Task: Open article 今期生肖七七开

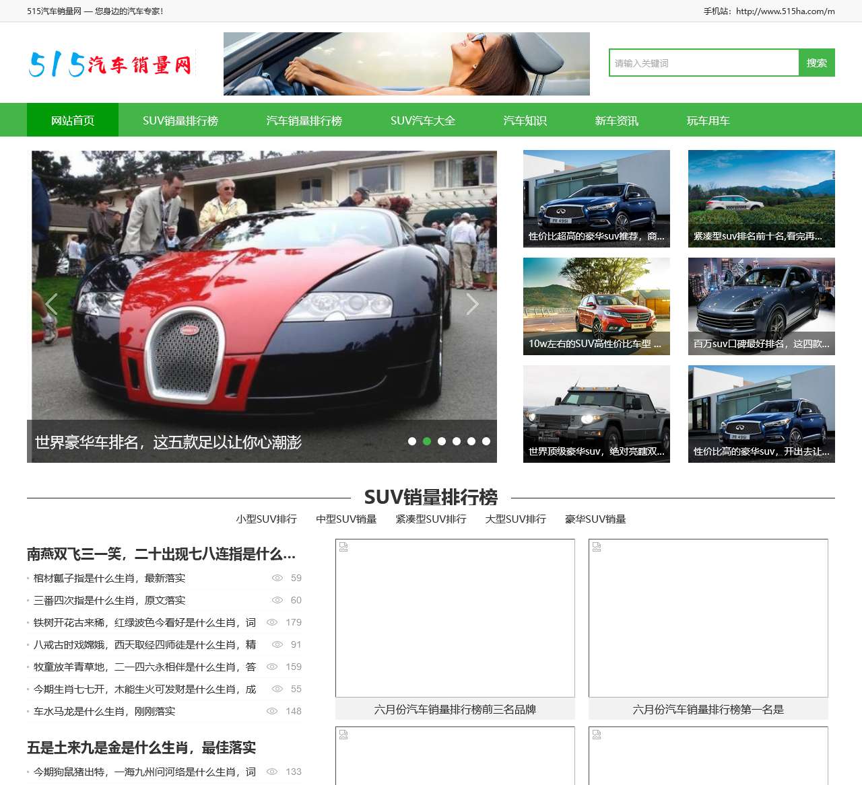Action: point(145,689)
